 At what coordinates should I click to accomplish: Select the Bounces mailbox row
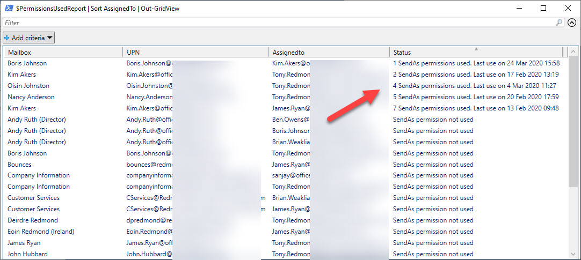point(20,165)
